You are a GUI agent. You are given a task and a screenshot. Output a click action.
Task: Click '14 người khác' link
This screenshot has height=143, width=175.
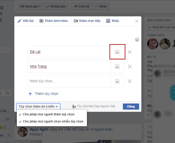101,129
